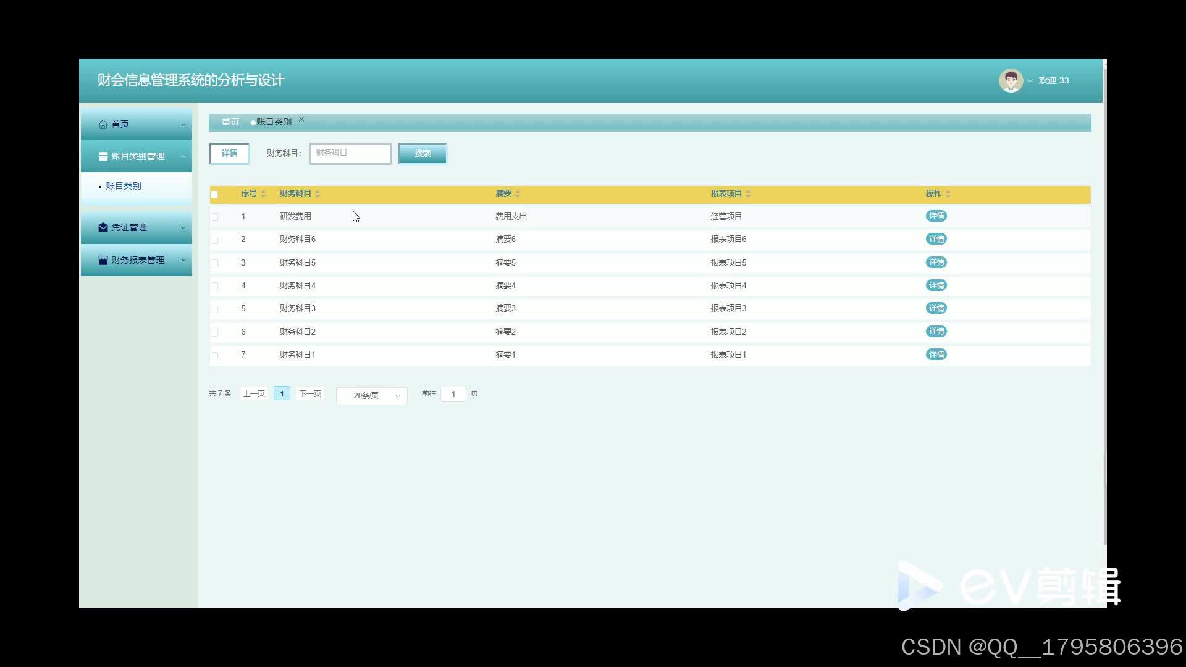Viewport: 1186px width, 667px height.
Task: Open 详情 for the 财务科目3 row
Action: tap(936, 308)
